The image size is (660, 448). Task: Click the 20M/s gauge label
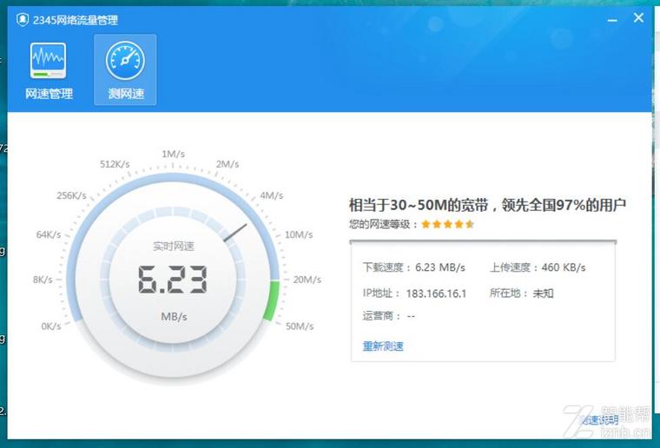point(307,280)
